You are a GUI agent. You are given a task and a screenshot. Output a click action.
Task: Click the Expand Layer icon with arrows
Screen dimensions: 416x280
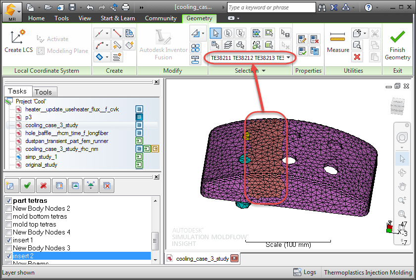coord(91,186)
